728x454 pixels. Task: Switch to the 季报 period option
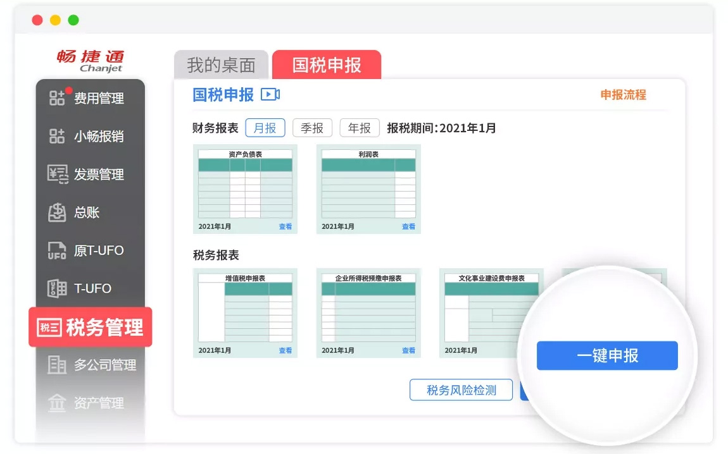point(312,128)
